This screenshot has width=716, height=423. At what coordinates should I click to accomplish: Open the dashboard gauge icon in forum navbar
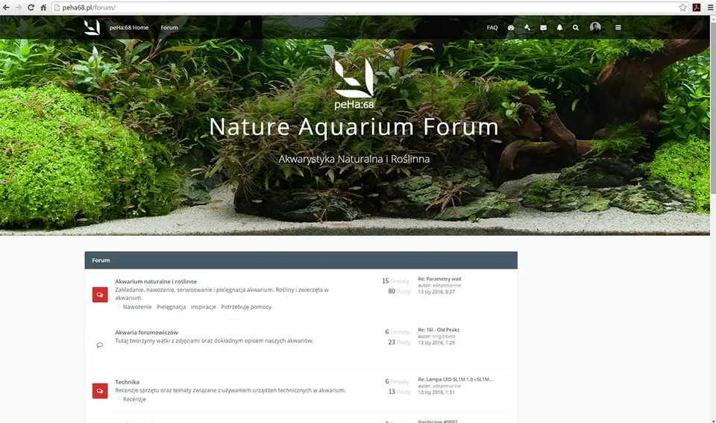click(511, 28)
